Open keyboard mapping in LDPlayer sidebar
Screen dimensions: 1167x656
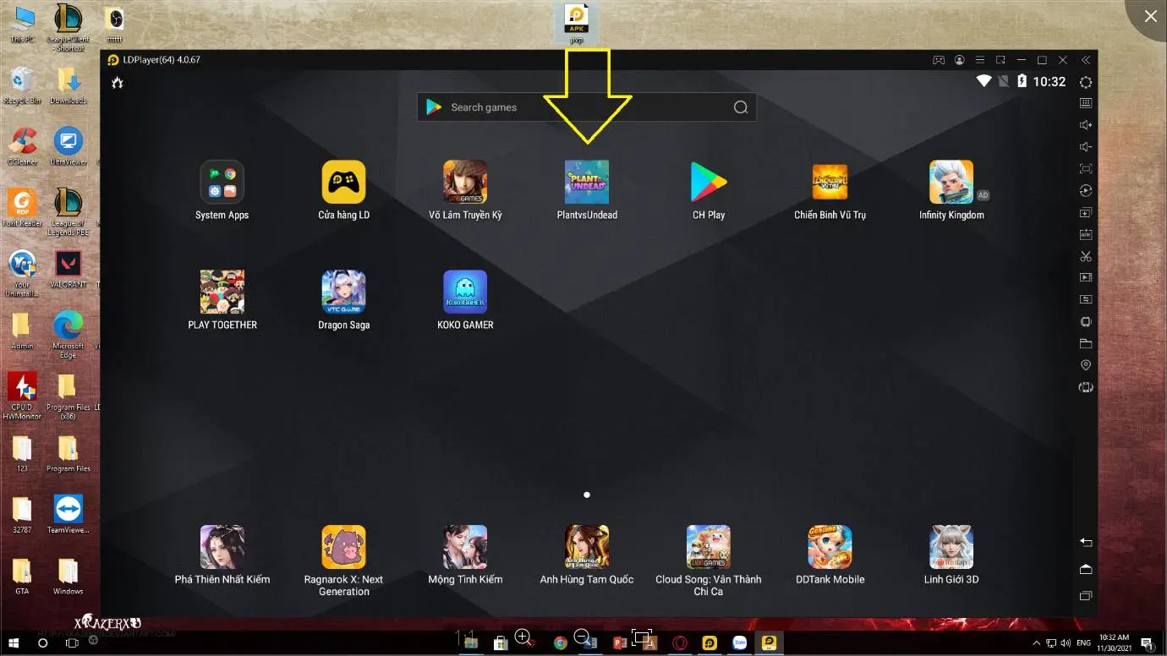(1086, 103)
